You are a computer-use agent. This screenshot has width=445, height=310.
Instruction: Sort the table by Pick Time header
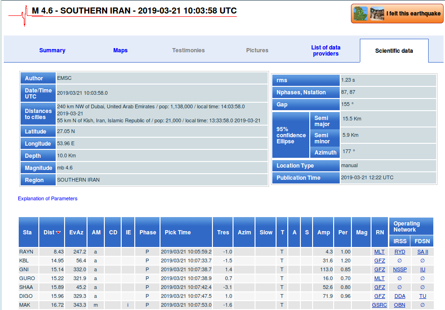point(178,232)
